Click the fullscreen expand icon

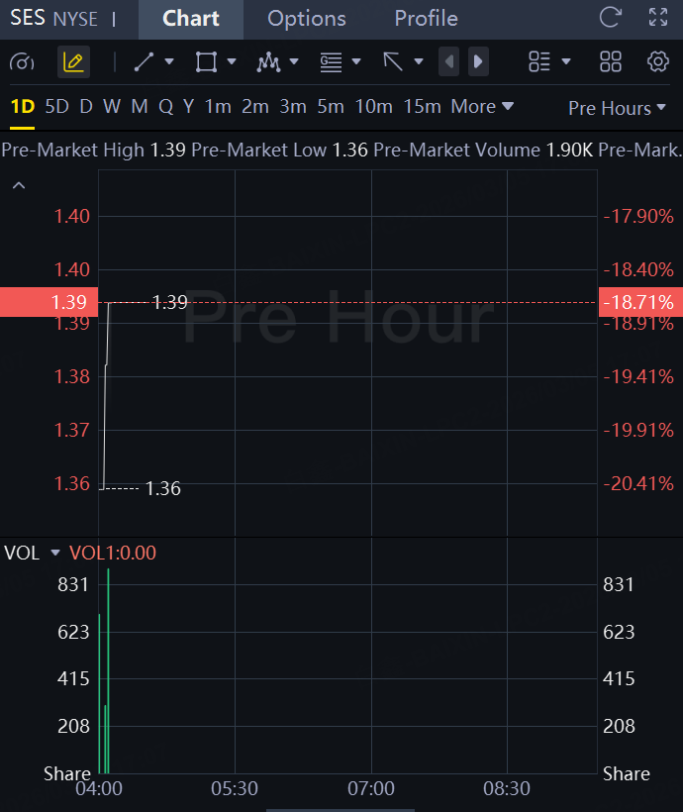(658, 18)
